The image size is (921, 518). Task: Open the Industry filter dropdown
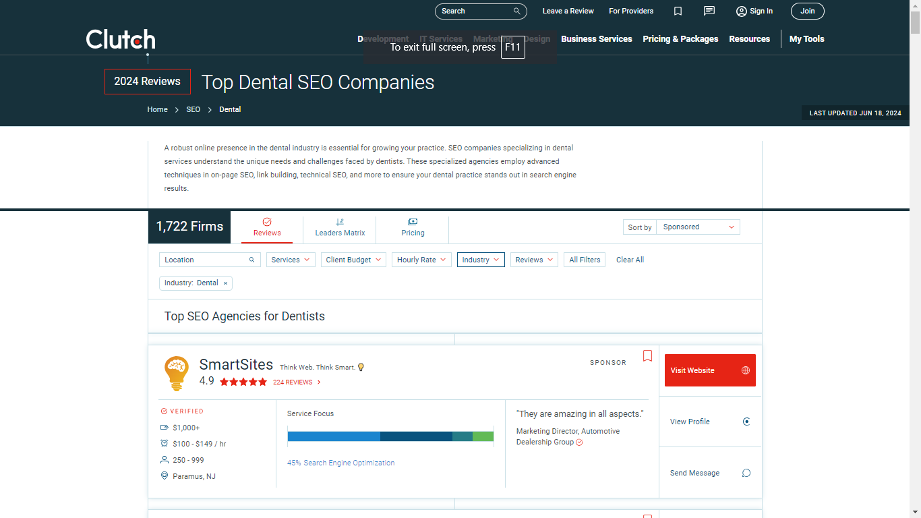tap(481, 260)
